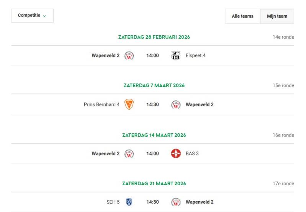
Task: Click the 14:30 time on 7 Maart
Action: [x=152, y=104]
